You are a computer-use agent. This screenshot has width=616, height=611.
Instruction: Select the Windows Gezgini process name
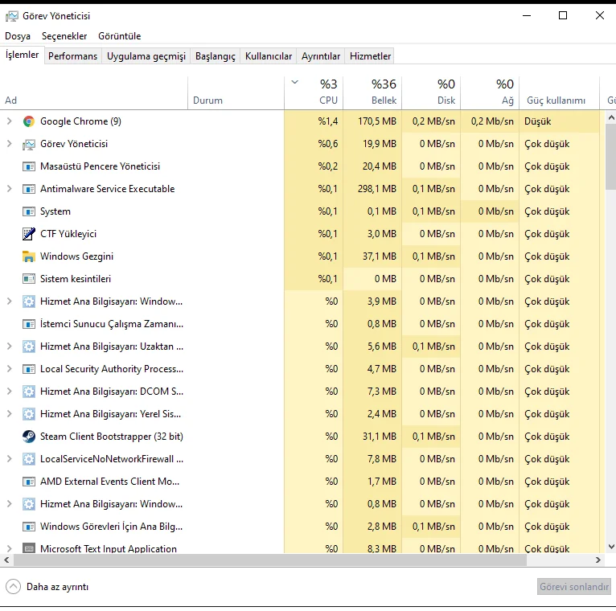76,256
